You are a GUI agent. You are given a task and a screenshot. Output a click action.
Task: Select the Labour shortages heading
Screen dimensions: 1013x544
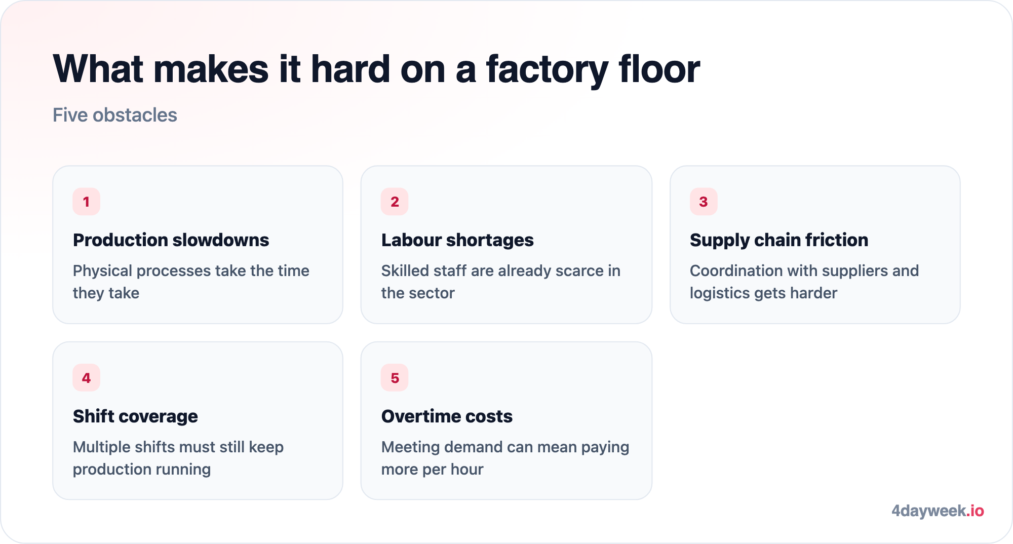(x=457, y=240)
